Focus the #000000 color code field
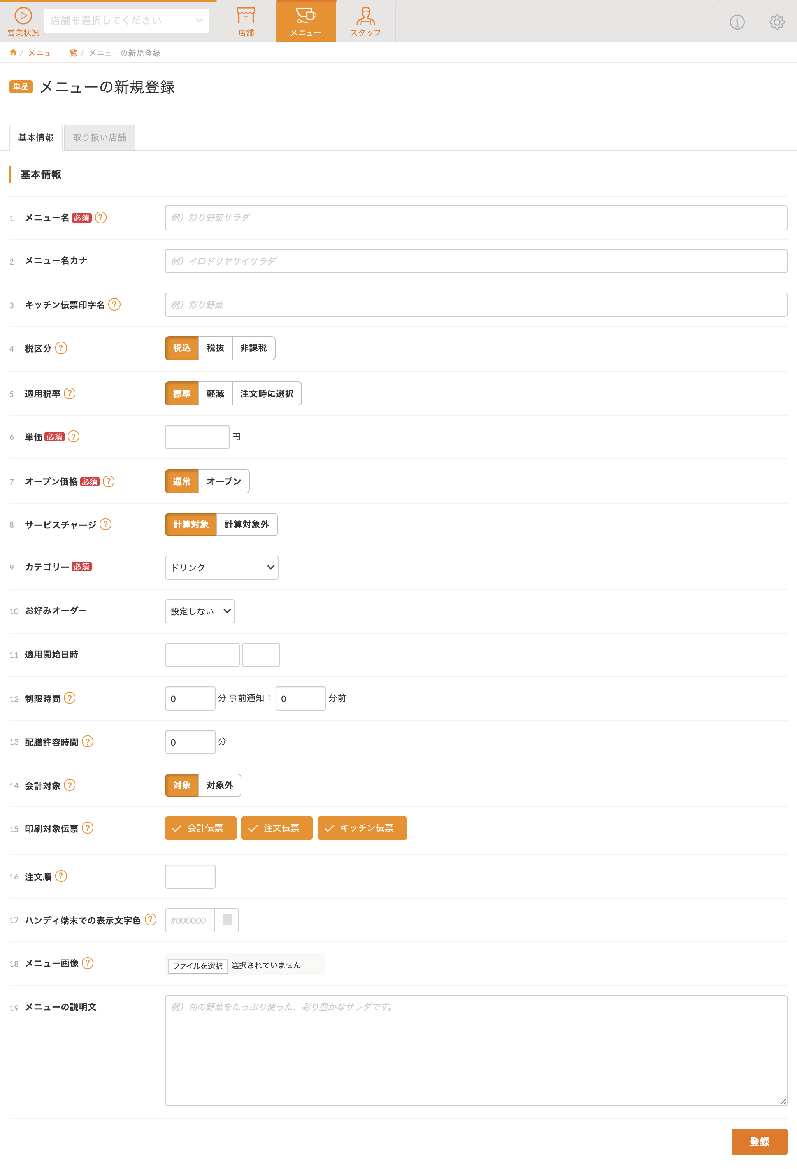 pos(190,920)
